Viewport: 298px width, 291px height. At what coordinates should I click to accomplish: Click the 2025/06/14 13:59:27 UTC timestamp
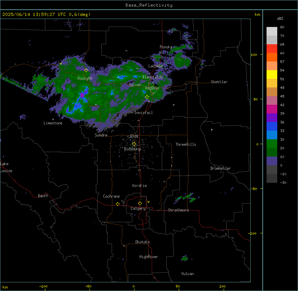tap(34, 15)
